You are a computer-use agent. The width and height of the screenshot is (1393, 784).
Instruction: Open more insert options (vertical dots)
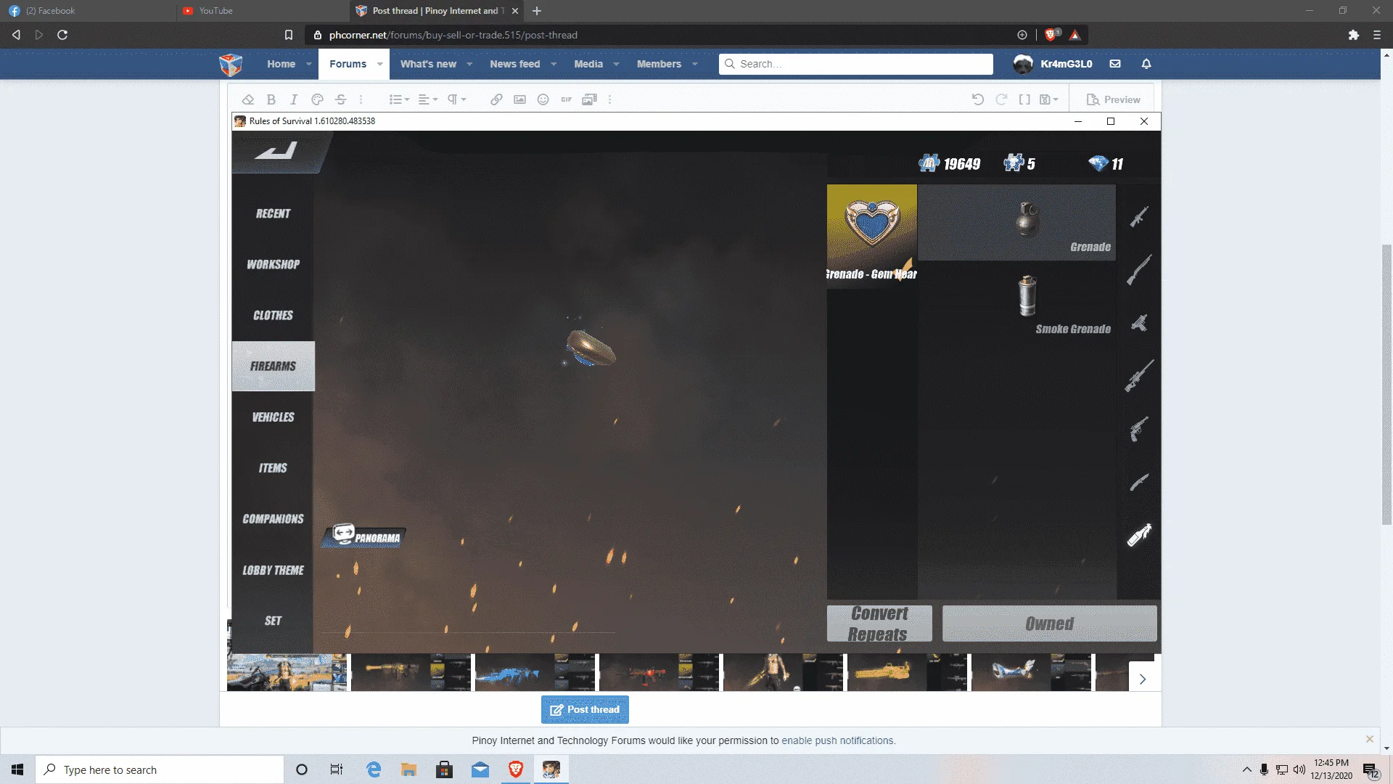point(609,99)
